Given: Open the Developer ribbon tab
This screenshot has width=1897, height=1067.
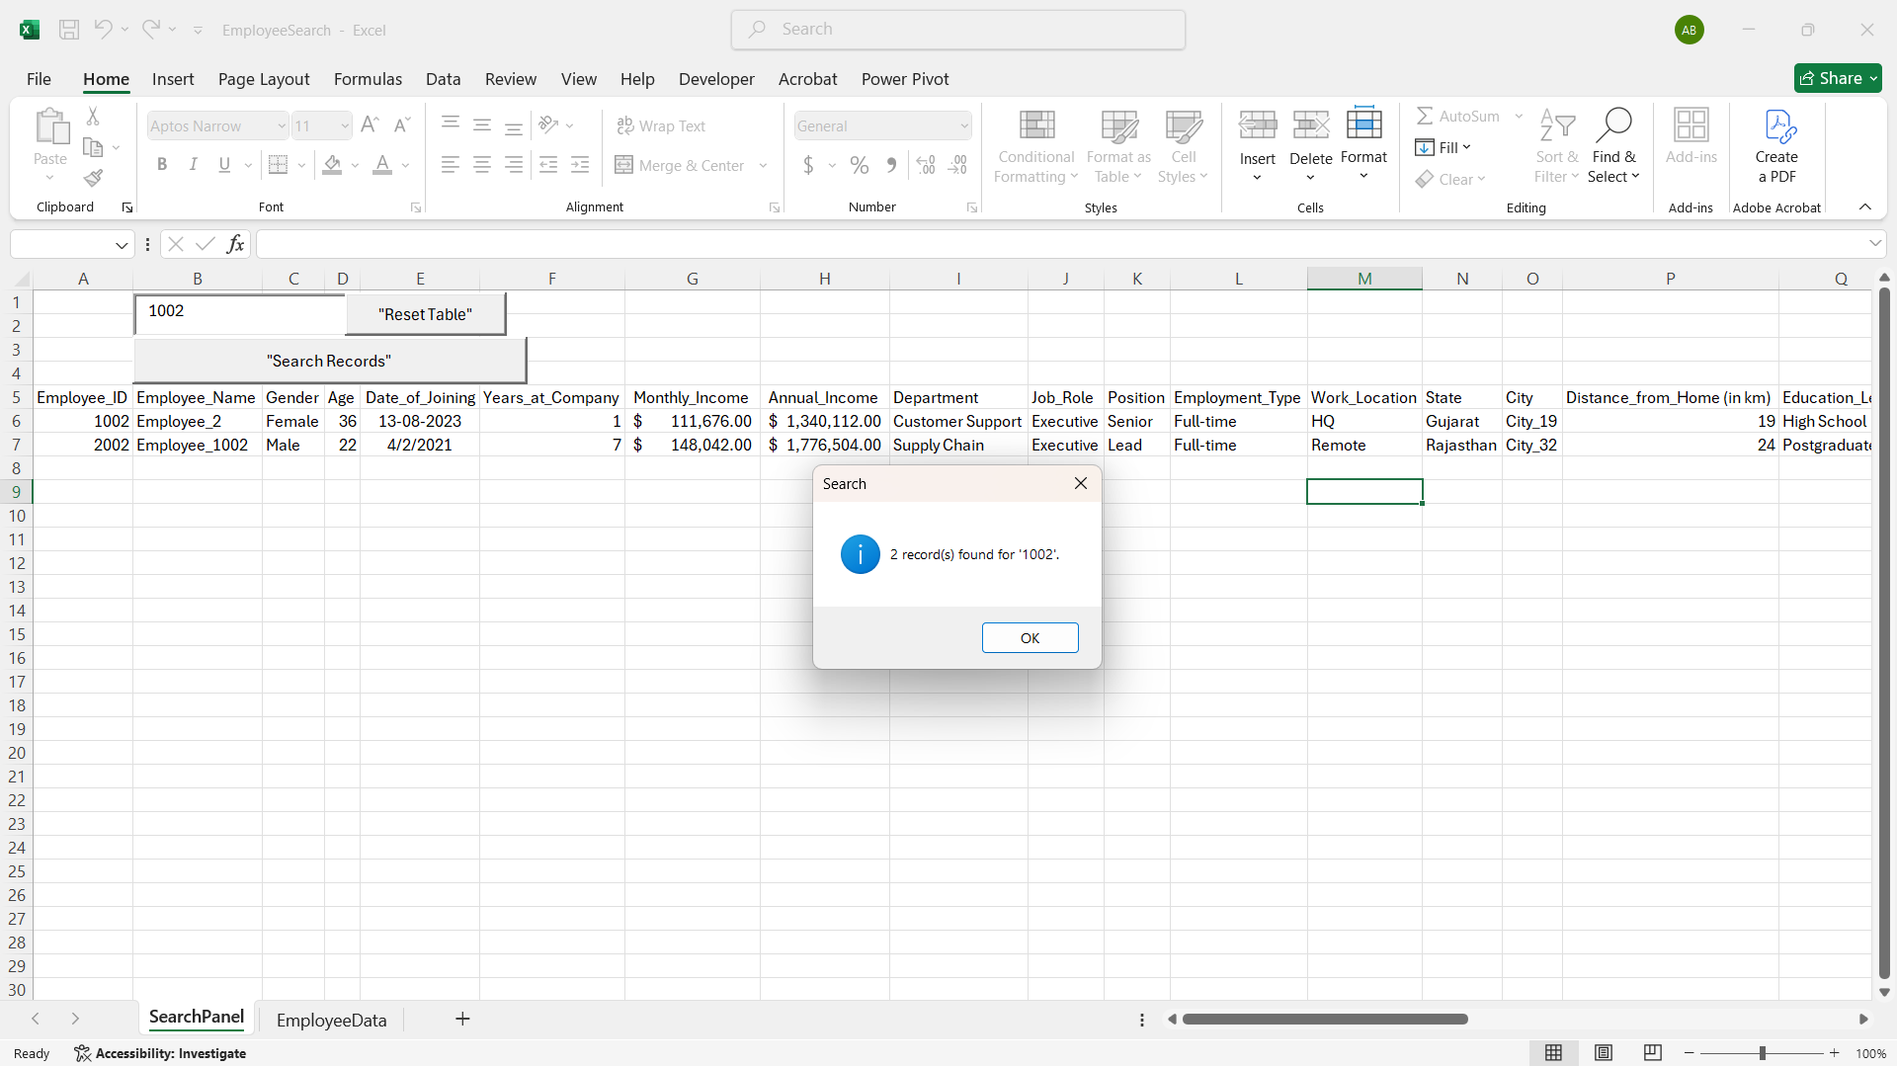Looking at the screenshot, I should [716, 79].
